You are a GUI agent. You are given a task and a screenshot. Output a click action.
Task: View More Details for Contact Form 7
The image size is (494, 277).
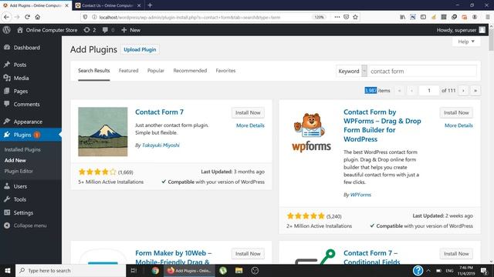(x=250, y=125)
